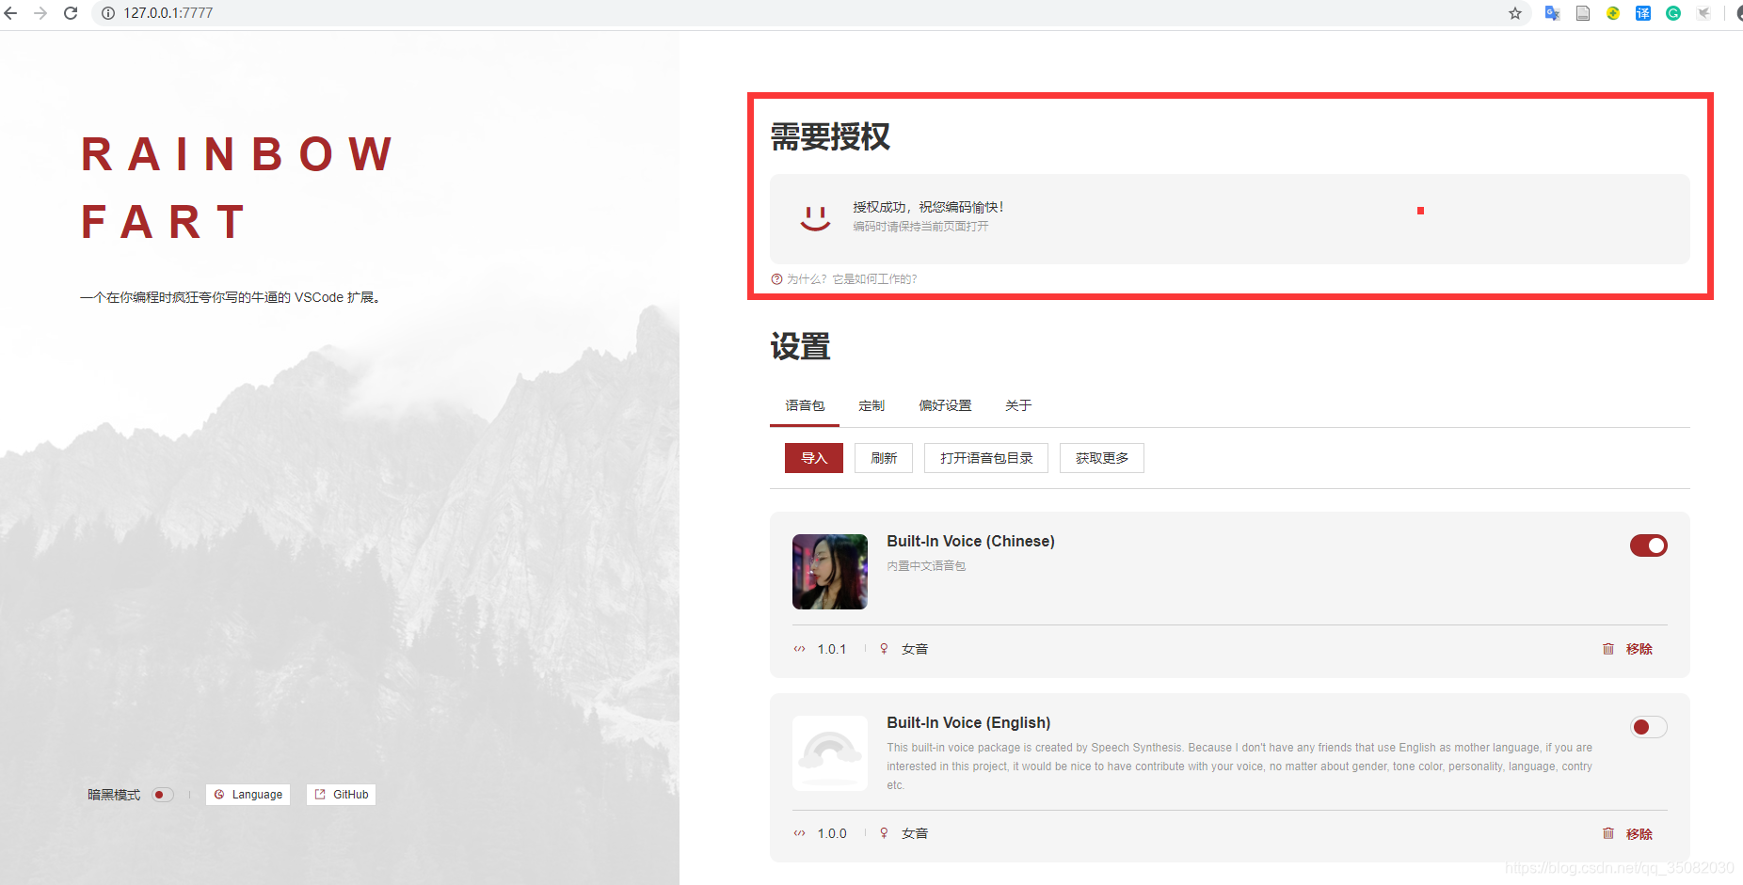This screenshot has width=1743, height=885.
Task: Disable the Built-In Voice (Chinese) toggle
Action: pos(1649,545)
